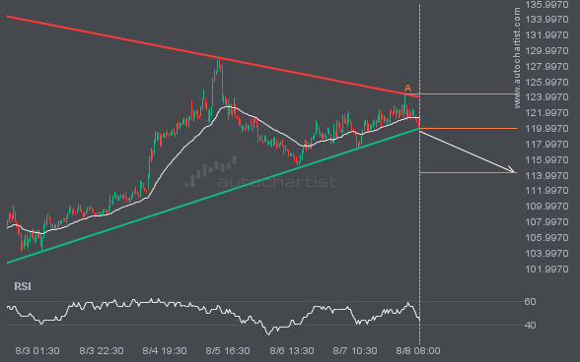Click the 131.9970 price axis label

click(546, 35)
